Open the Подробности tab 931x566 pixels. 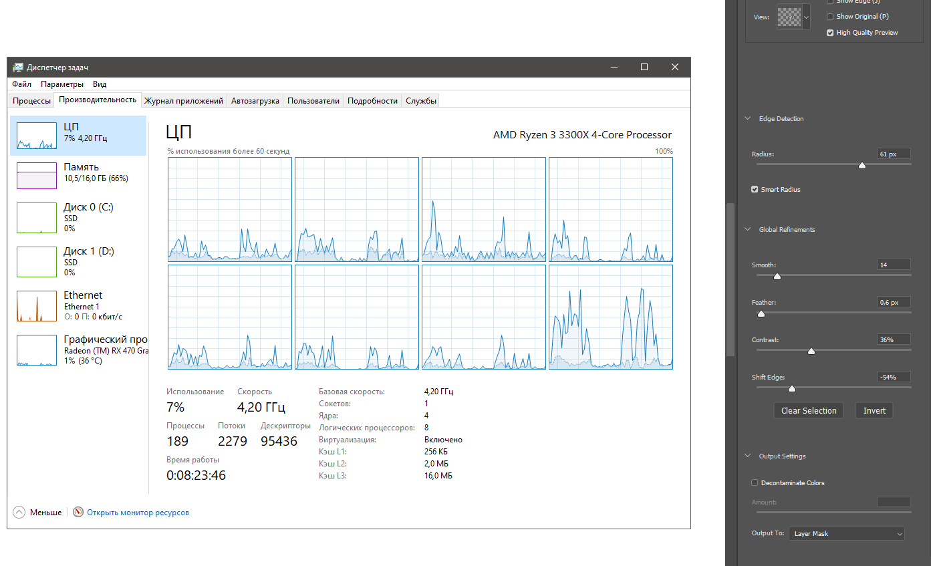(372, 101)
